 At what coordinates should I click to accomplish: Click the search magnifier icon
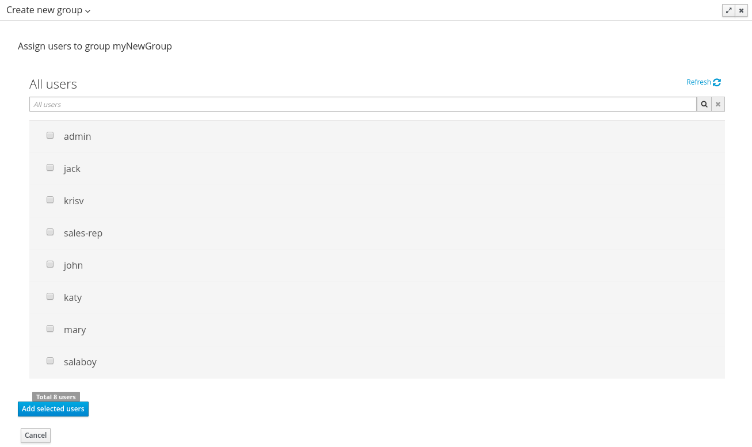tap(704, 104)
